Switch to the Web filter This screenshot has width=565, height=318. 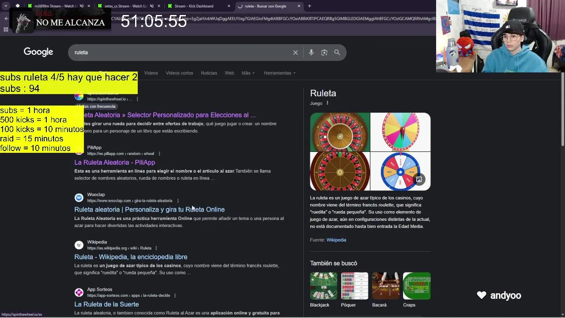pyautogui.click(x=229, y=73)
